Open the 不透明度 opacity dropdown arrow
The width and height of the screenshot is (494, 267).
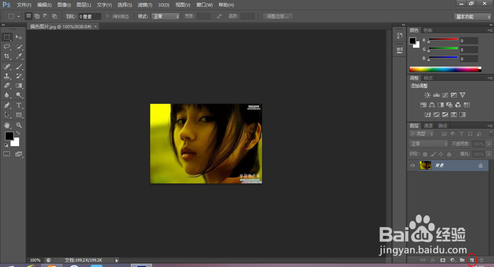(x=489, y=144)
